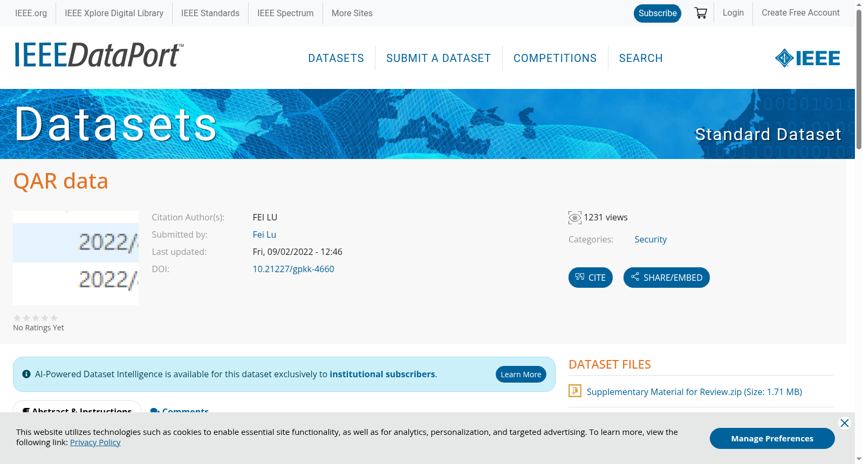The image size is (863, 464).
Task: Open SEARCH in the main navigation
Action: (641, 58)
